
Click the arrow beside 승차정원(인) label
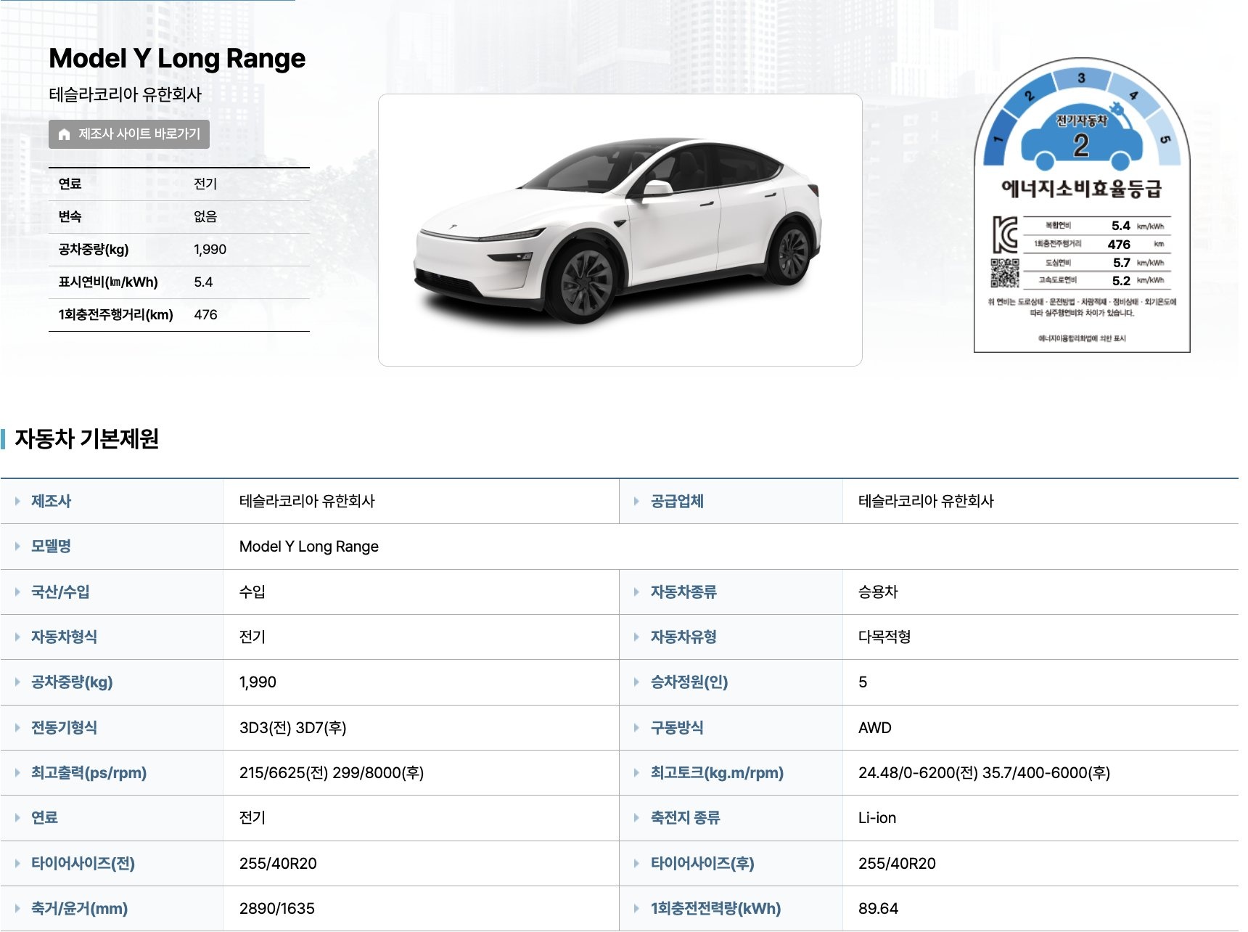pyautogui.click(x=636, y=682)
